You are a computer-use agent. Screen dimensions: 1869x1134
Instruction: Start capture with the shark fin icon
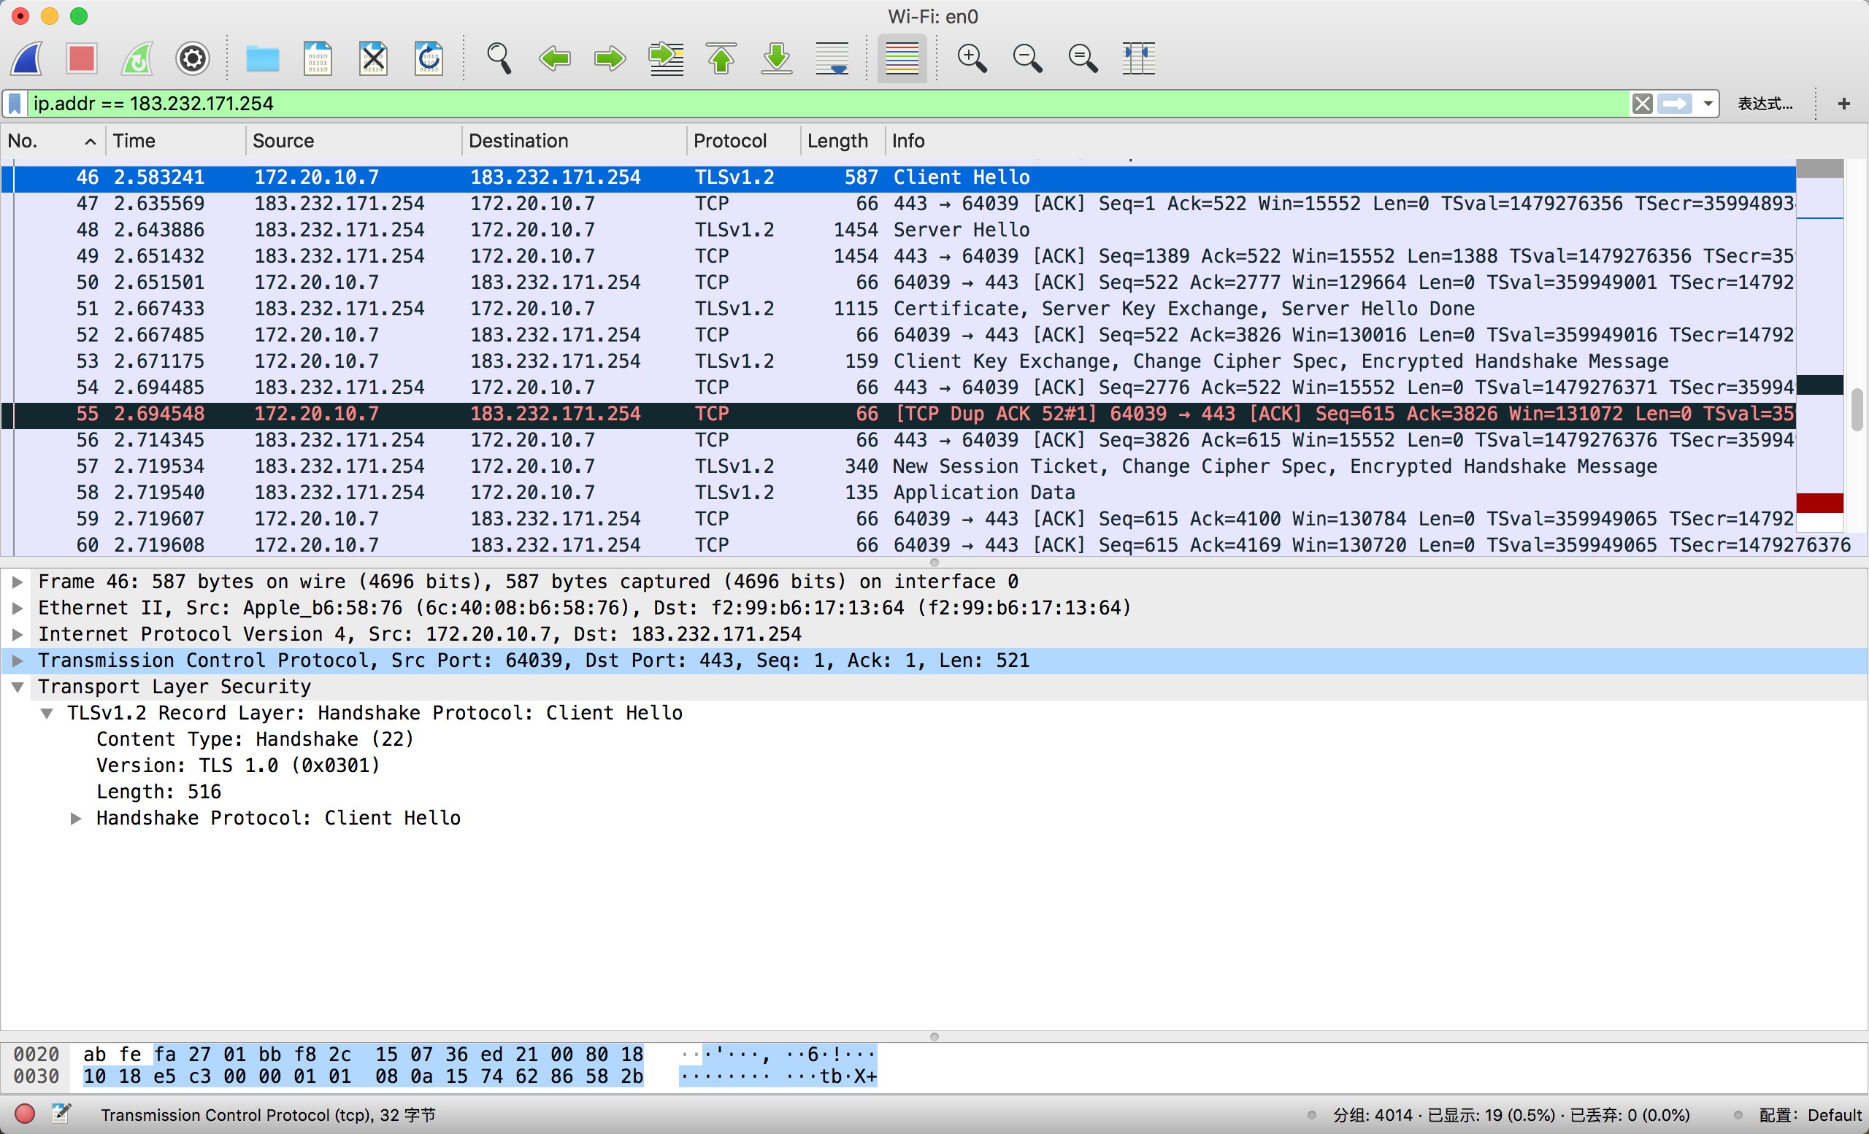[x=27, y=58]
